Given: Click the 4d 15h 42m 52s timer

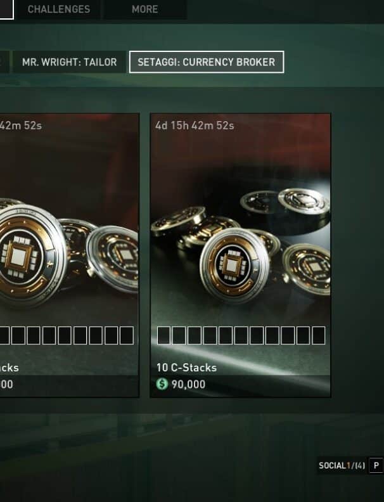Looking at the screenshot, I should [195, 125].
